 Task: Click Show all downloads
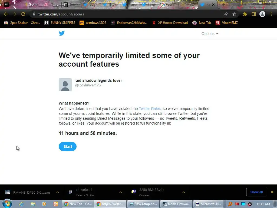click(x=256, y=192)
